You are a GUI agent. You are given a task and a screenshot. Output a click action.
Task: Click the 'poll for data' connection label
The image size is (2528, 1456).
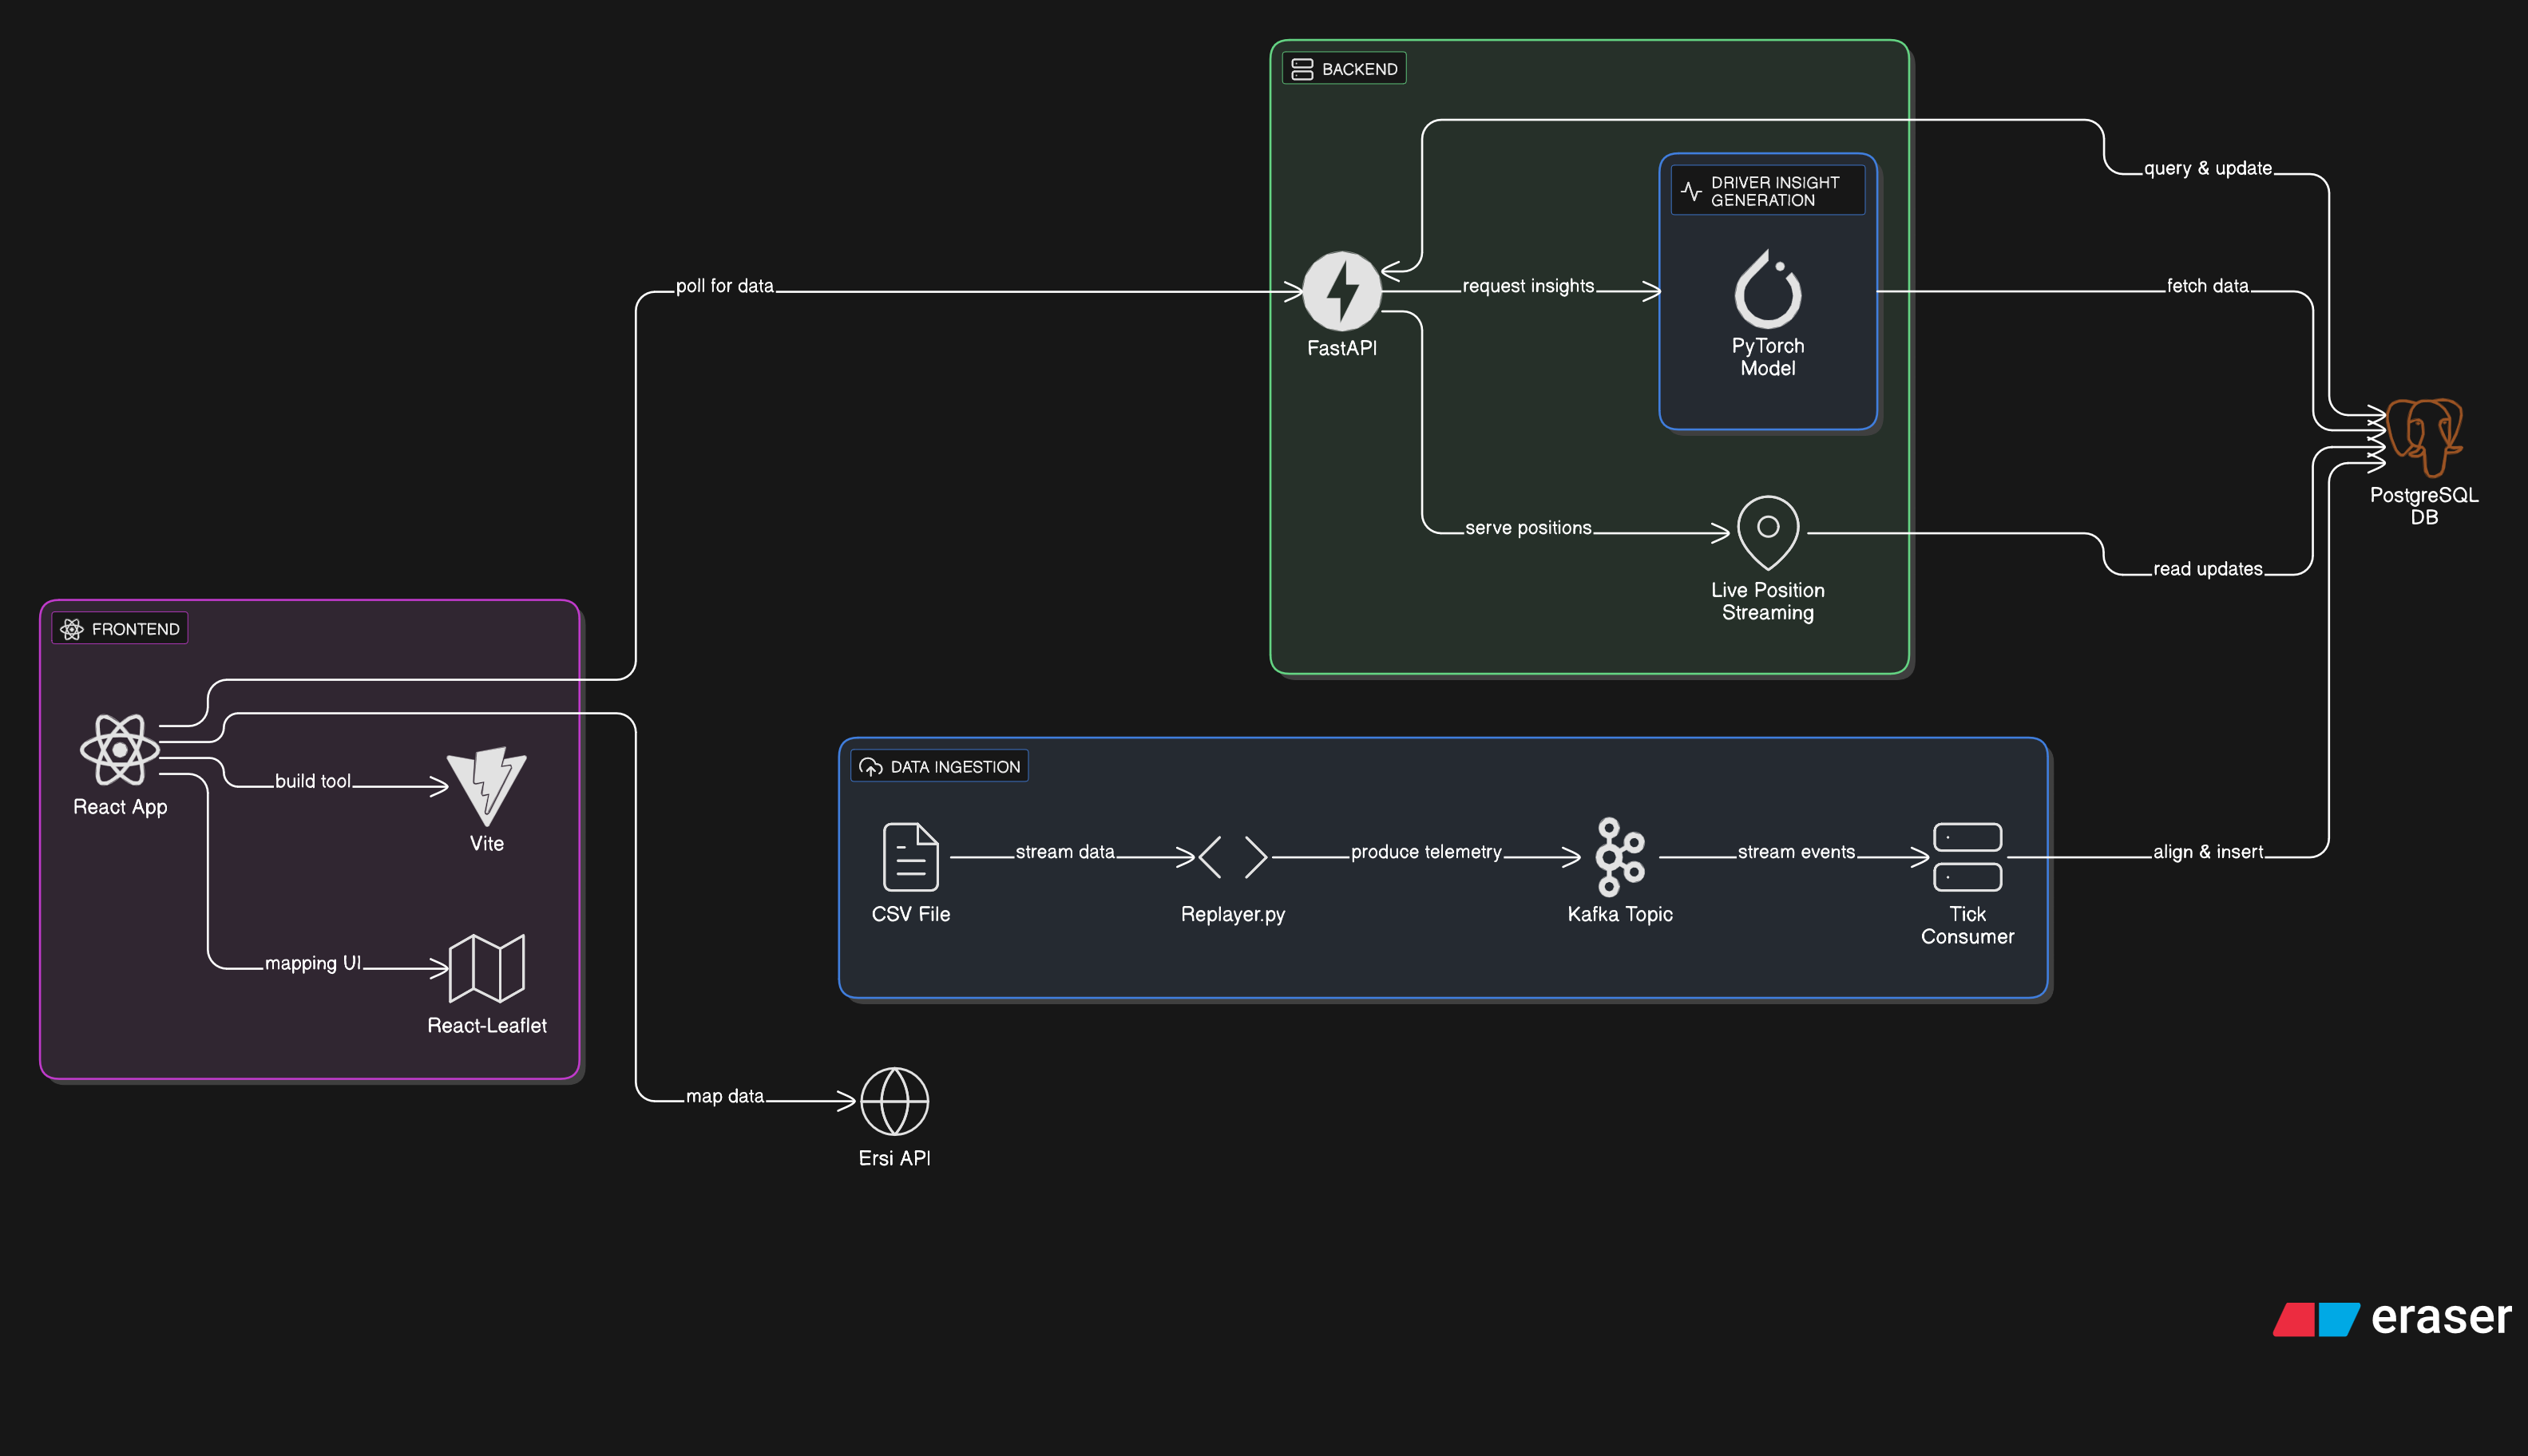point(724,286)
